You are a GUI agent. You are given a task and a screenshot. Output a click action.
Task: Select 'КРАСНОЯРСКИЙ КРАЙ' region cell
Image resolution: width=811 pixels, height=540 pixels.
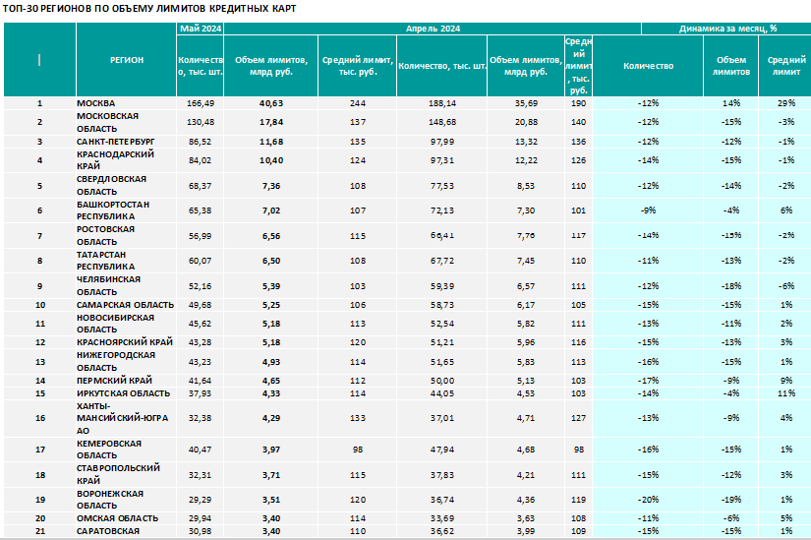(125, 342)
